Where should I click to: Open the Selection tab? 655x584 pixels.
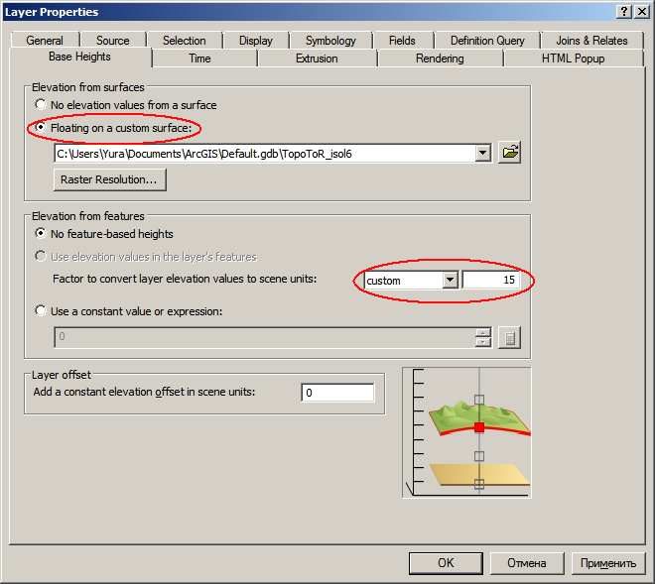pyautogui.click(x=185, y=41)
